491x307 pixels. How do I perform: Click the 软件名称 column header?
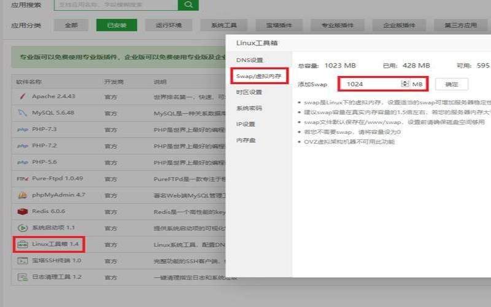(x=29, y=82)
